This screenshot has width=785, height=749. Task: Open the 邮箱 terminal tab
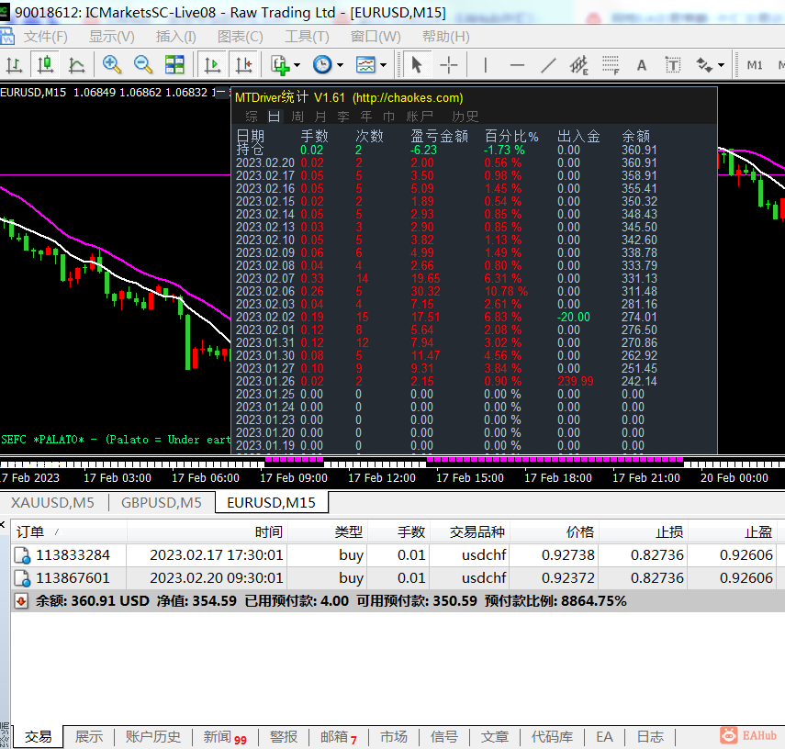[x=339, y=736]
